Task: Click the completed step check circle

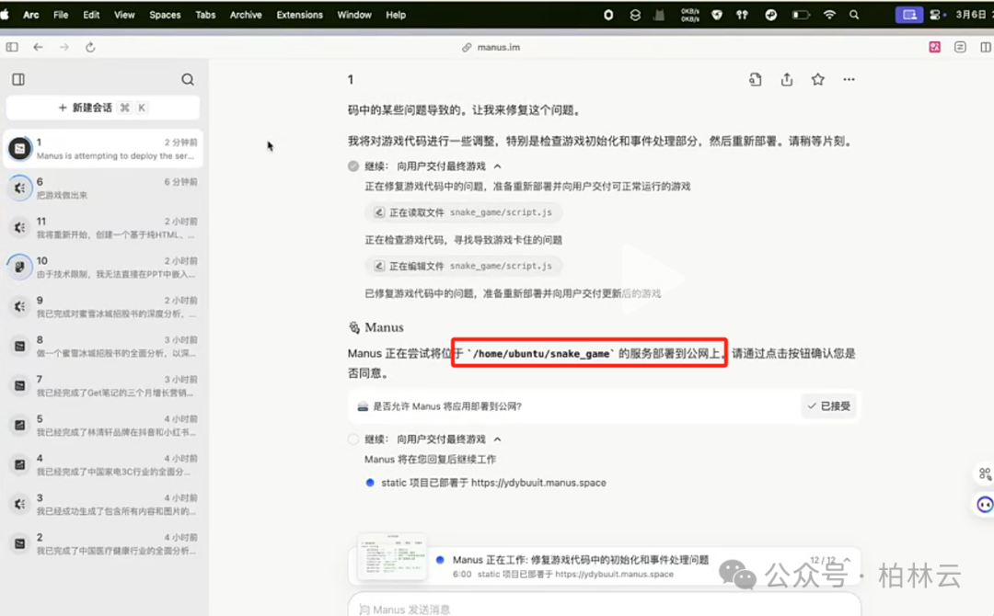Action: [x=353, y=166]
